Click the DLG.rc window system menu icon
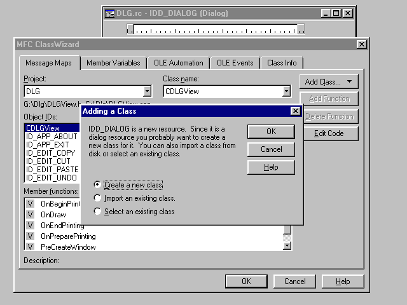The width and height of the screenshot is (407, 305). pos(109,13)
